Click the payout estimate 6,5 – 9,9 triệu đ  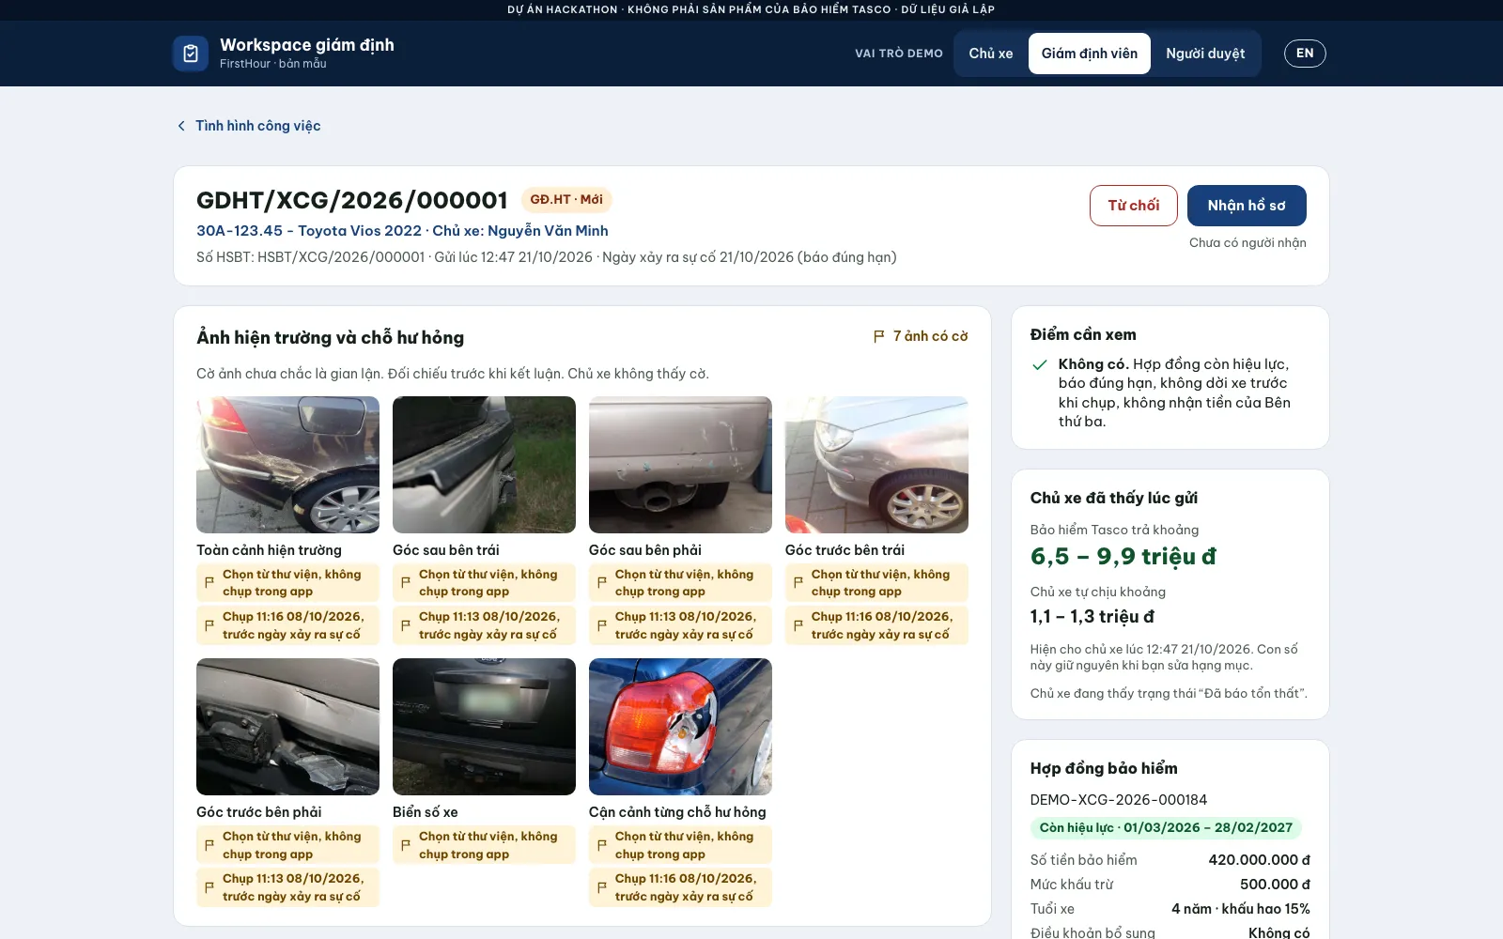pyautogui.click(x=1123, y=556)
